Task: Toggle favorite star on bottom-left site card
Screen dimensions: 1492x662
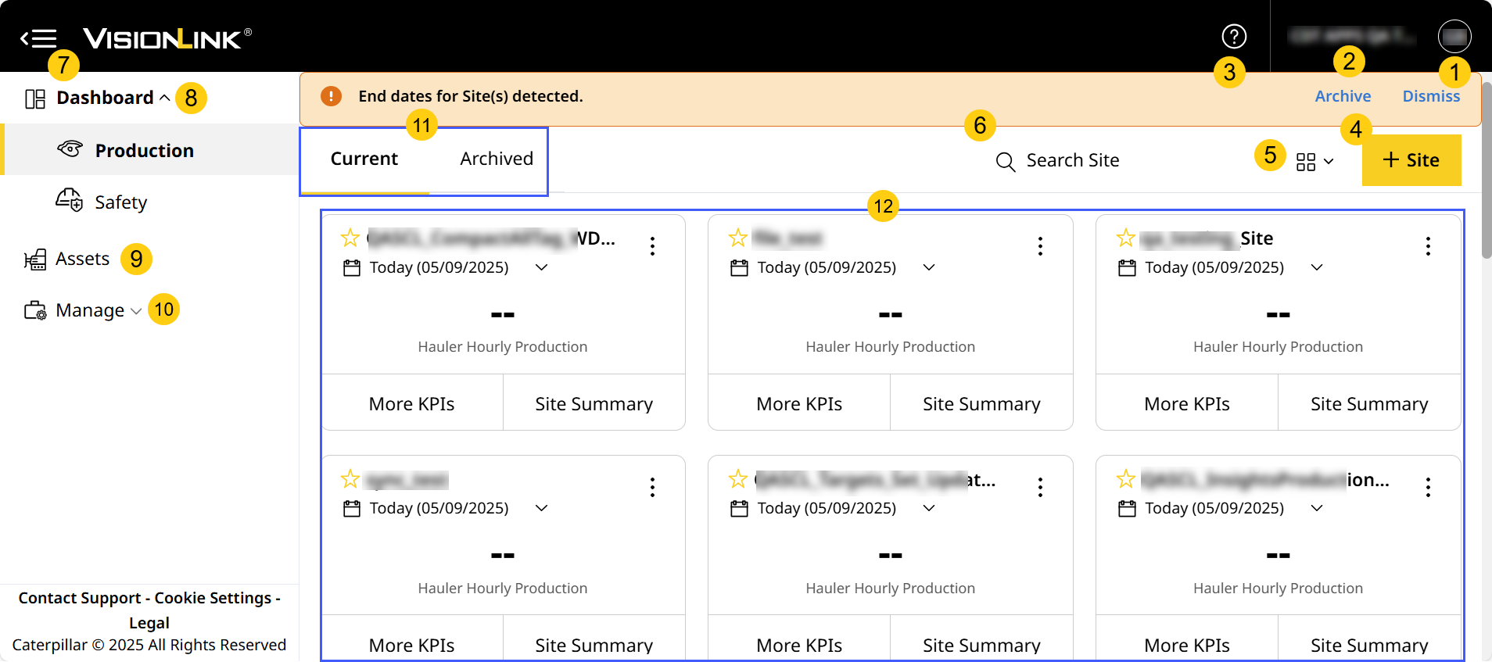Action: pos(350,479)
